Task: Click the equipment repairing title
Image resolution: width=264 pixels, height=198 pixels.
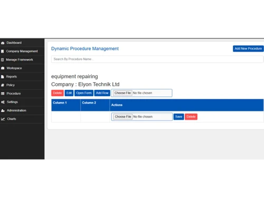Action: click(x=74, y=77)
